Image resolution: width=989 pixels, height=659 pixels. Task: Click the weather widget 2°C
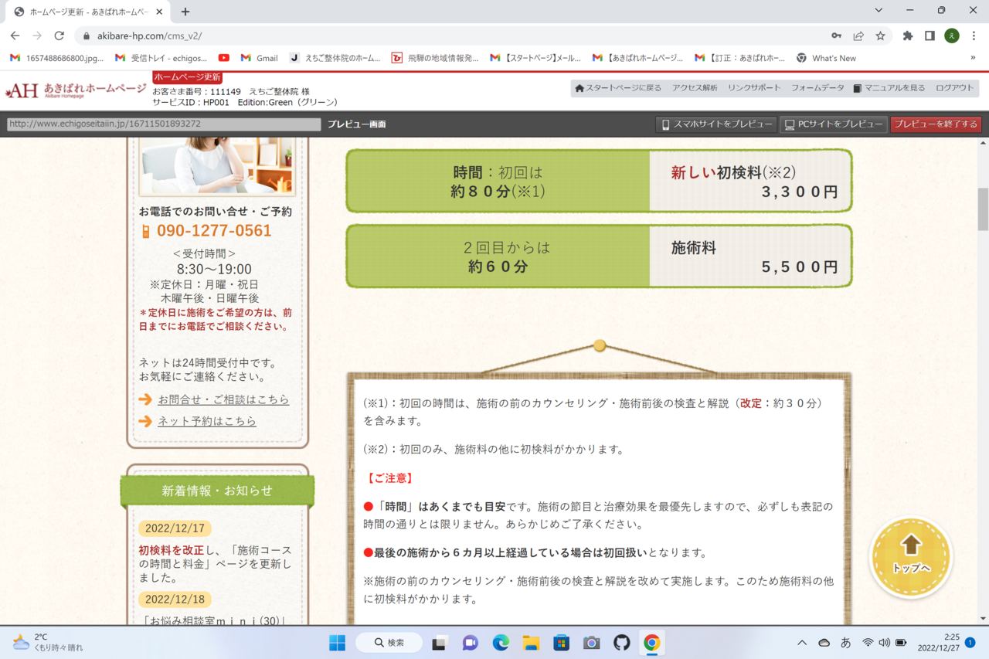[47, 642]
